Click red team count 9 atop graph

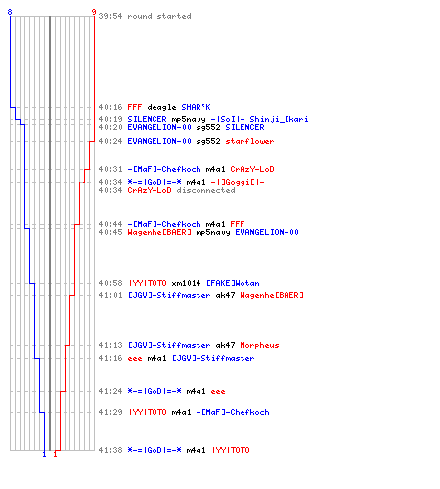click(x=94, y=12)
